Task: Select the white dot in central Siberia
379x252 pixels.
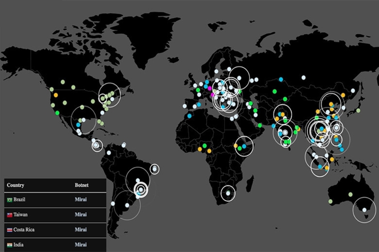Action: 303,78
